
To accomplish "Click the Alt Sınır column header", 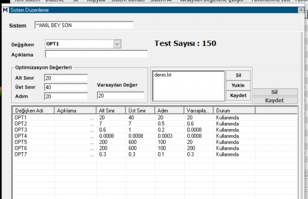I will pos(111,111).
